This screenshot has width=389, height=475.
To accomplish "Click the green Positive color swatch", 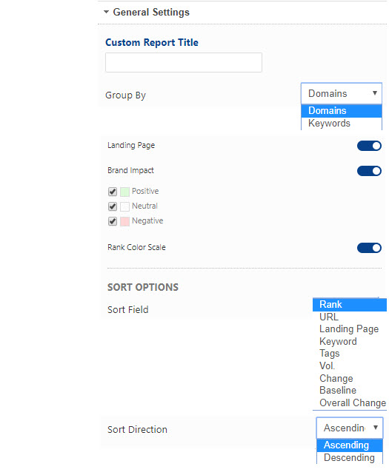I will 124,192.
